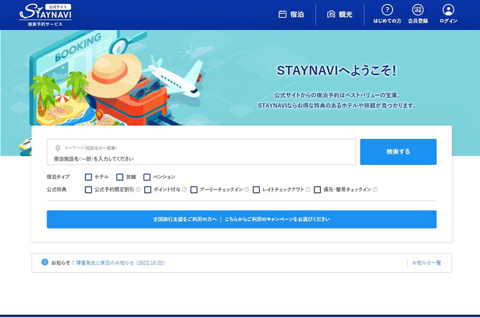
Task: Show help for 優先・簡易チェックイン
Action: (x=375, y=190)
